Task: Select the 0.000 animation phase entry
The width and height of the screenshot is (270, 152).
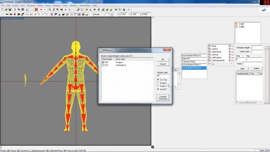Action: point(242,24)
